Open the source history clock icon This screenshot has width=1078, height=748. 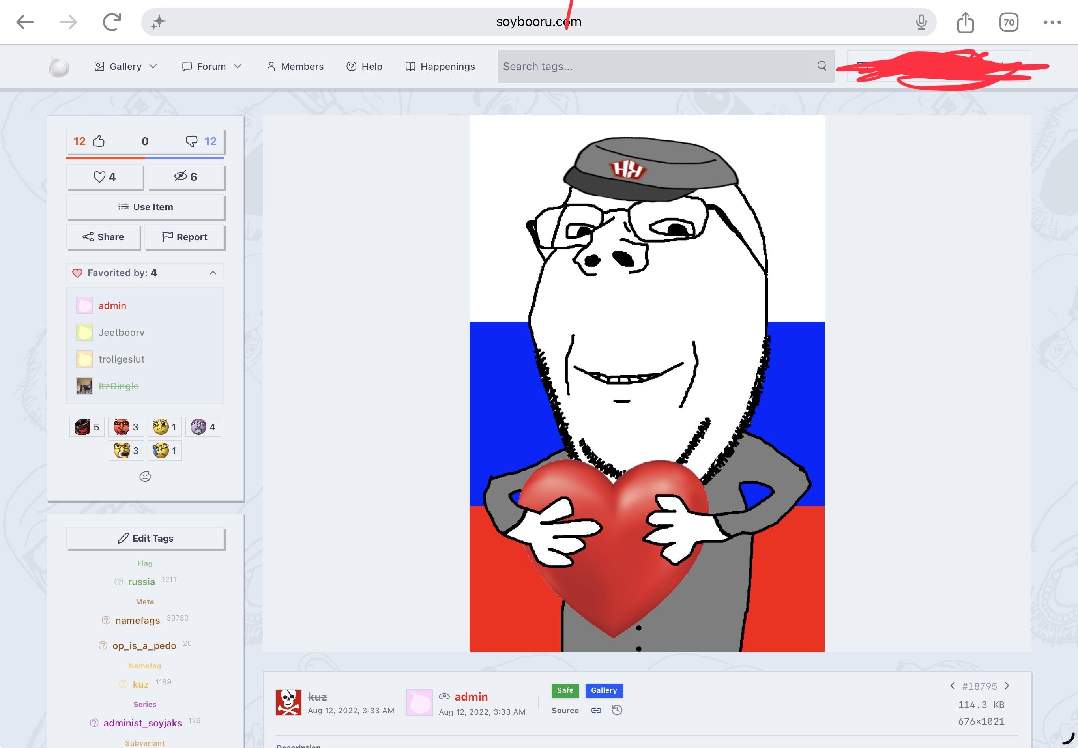(x=617, y=710)
